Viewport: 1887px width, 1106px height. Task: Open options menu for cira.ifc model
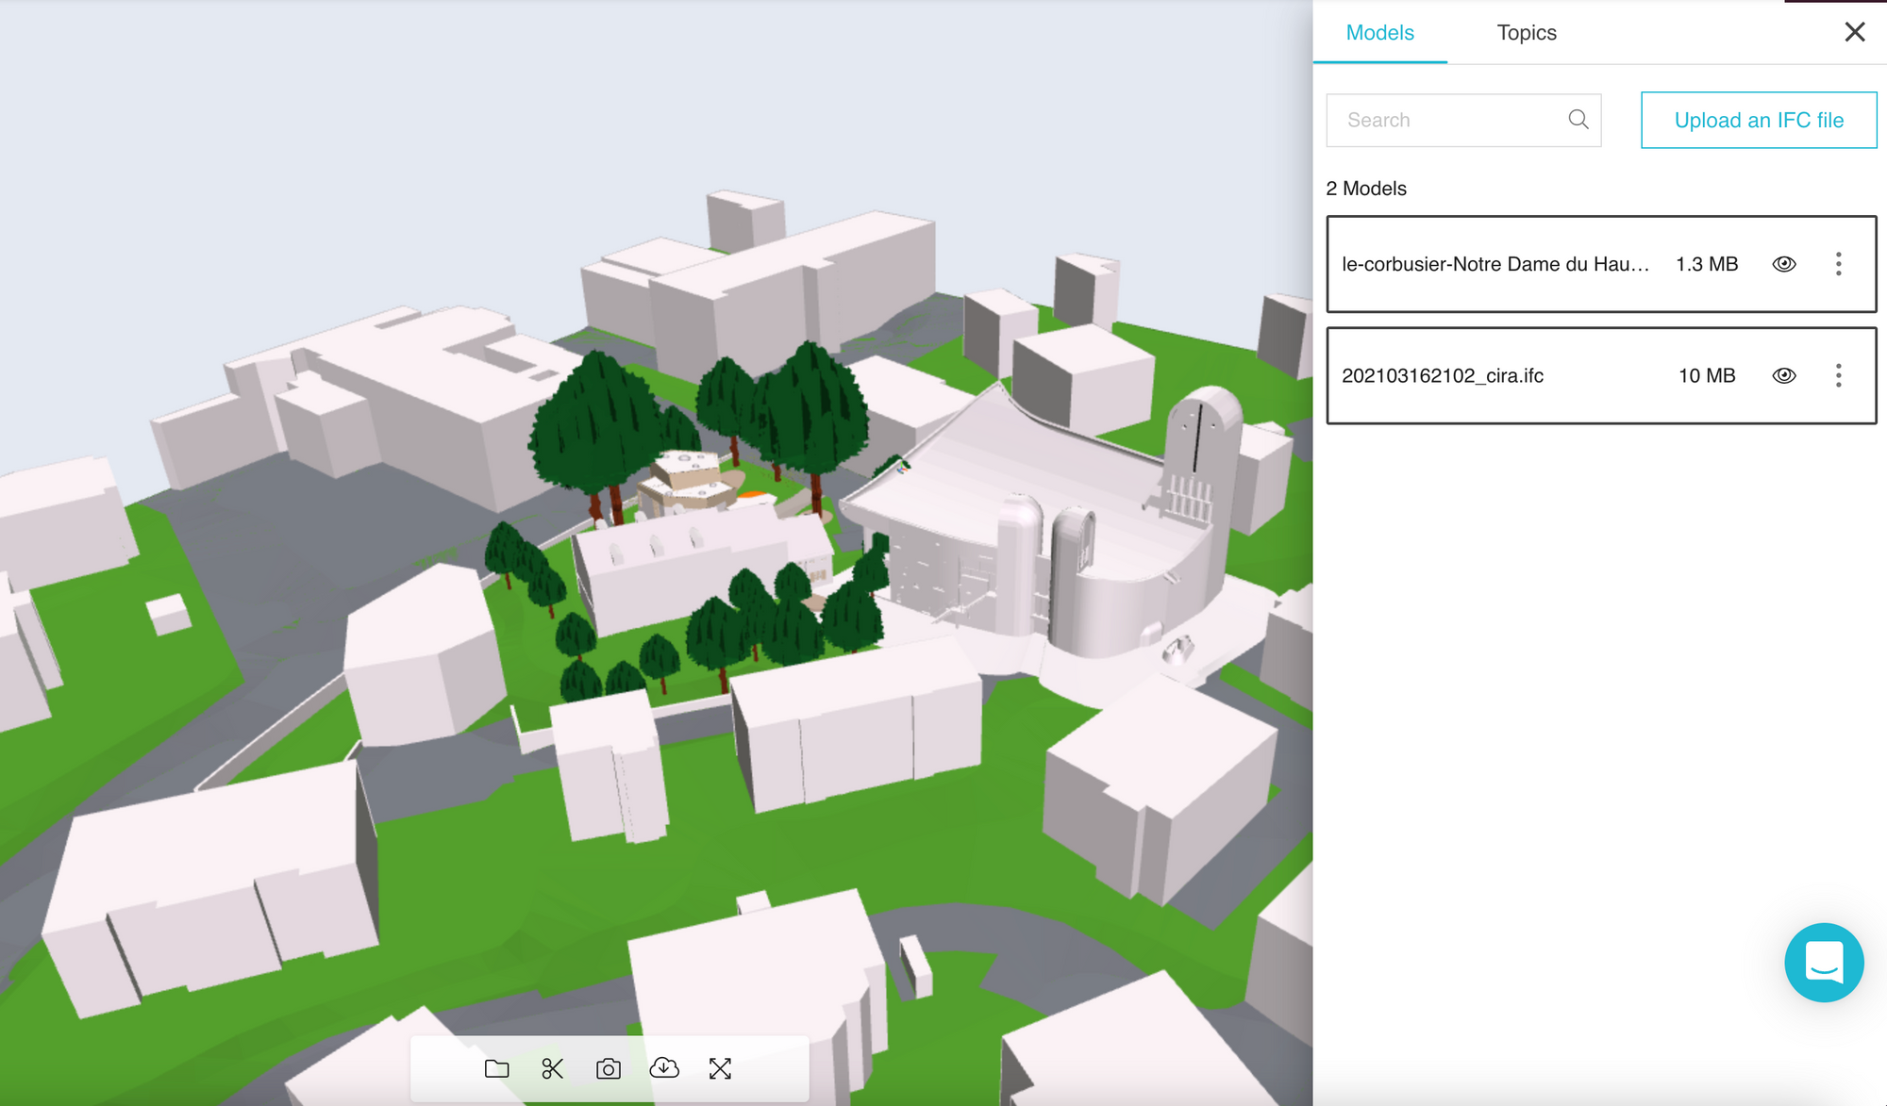point(1838,375)
